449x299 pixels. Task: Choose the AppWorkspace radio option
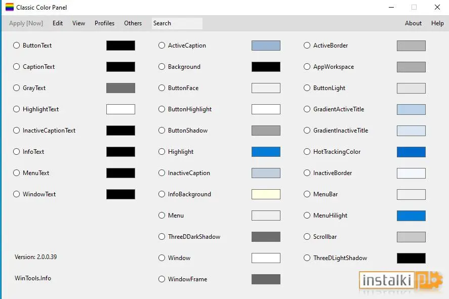pyautogui.click(x=307, y=66)
